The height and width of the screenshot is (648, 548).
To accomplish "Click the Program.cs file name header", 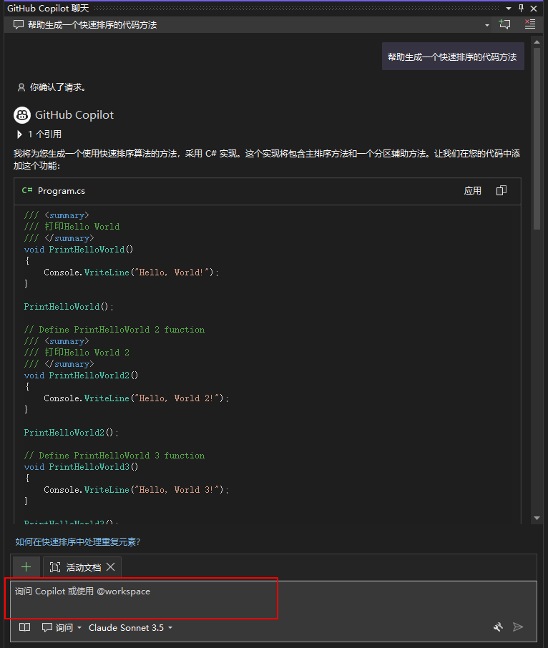I will [x=61, y=191].
